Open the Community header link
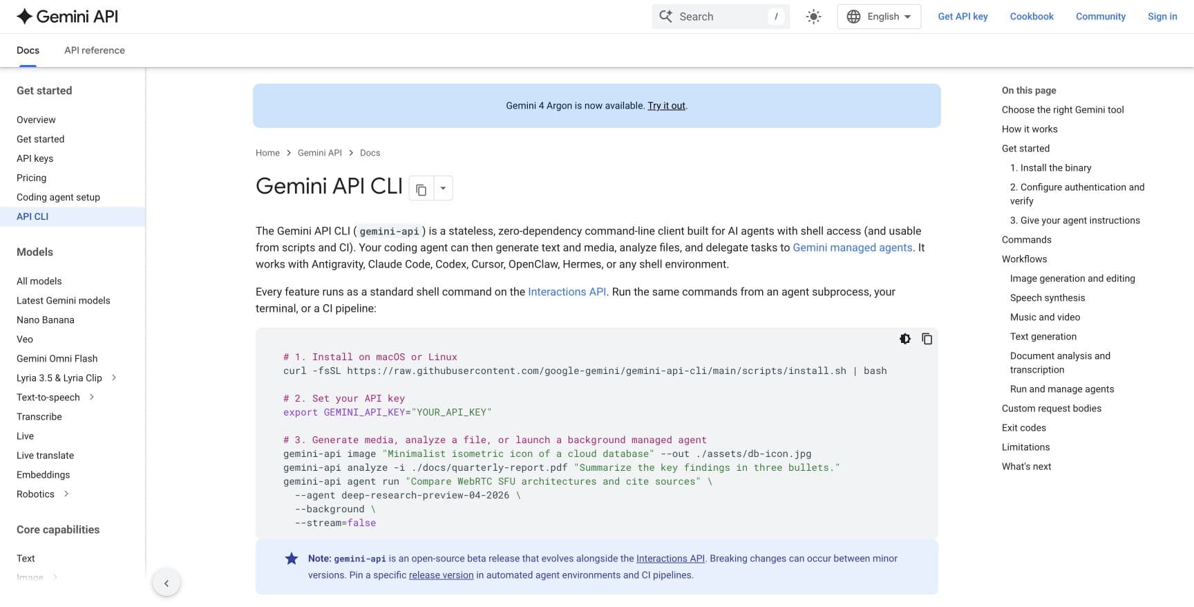Viewport: 1194px width, 607px height. pos(1101,17)
